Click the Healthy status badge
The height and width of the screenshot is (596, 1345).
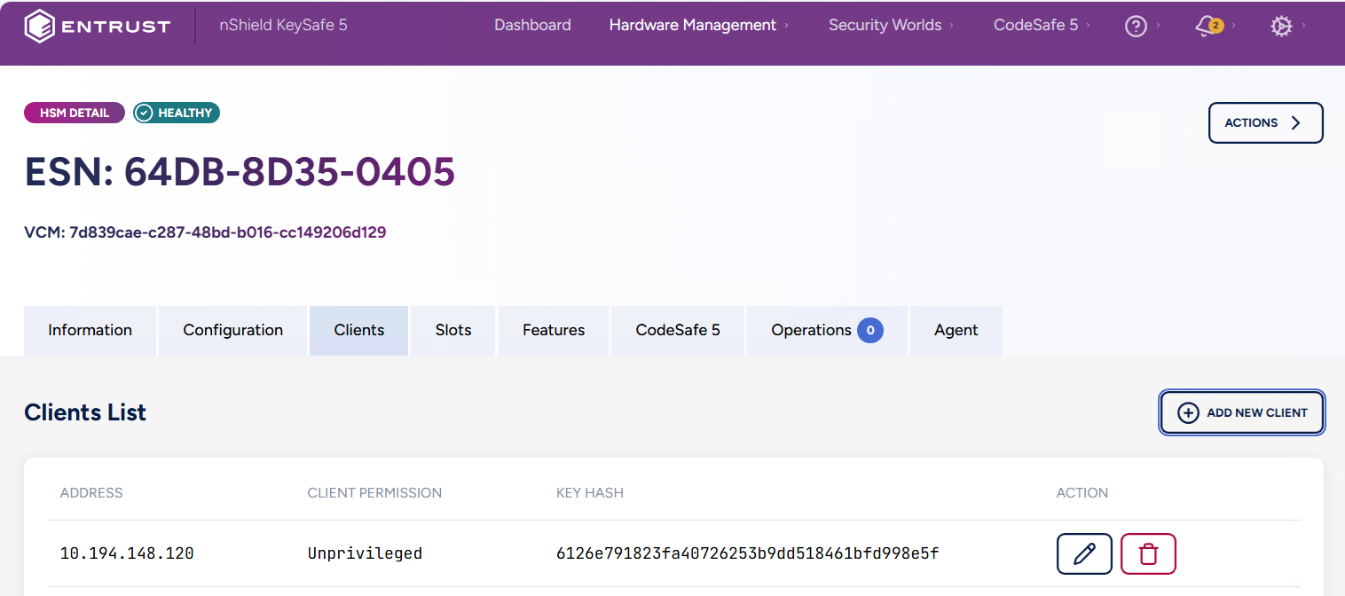point(177,113)
